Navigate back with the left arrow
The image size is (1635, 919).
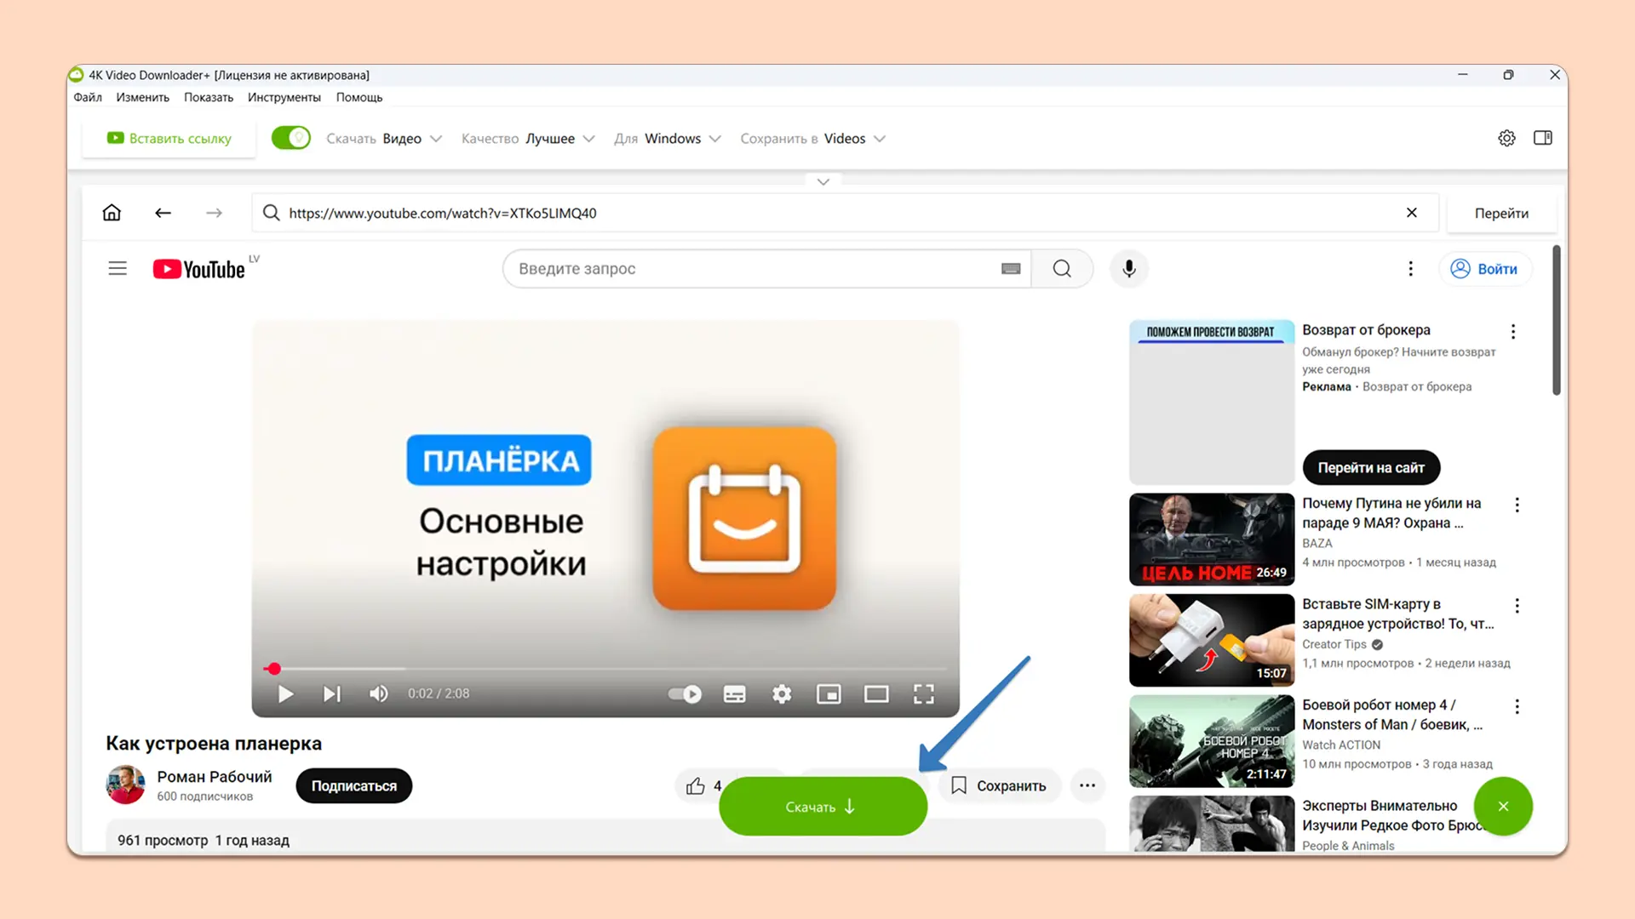(163, 213)
